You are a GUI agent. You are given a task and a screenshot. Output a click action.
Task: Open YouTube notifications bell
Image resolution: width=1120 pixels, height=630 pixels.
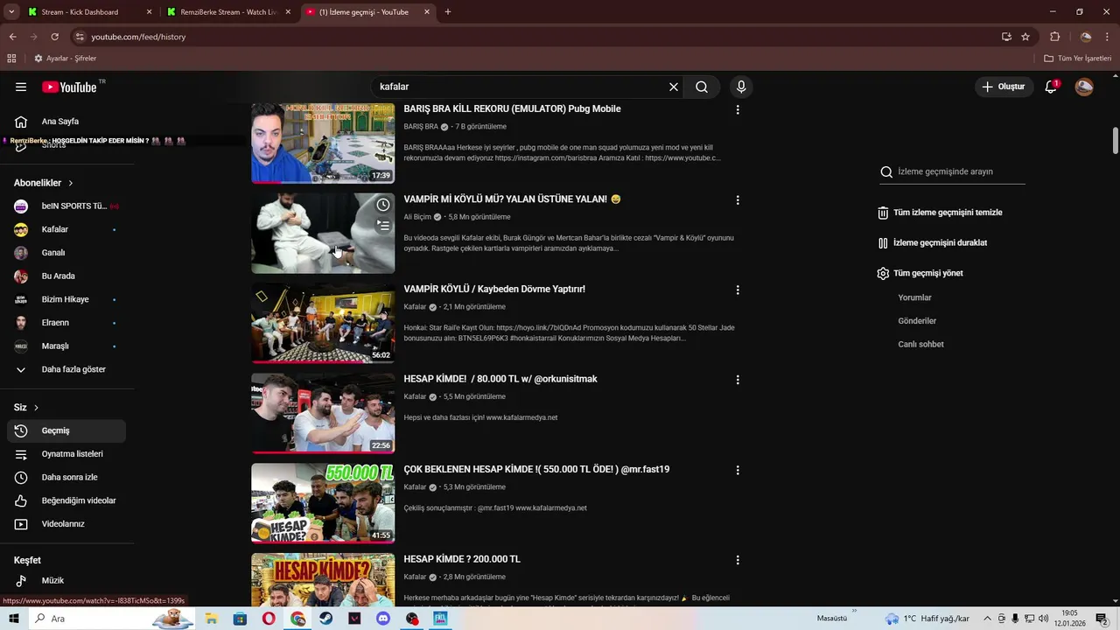1051,87
